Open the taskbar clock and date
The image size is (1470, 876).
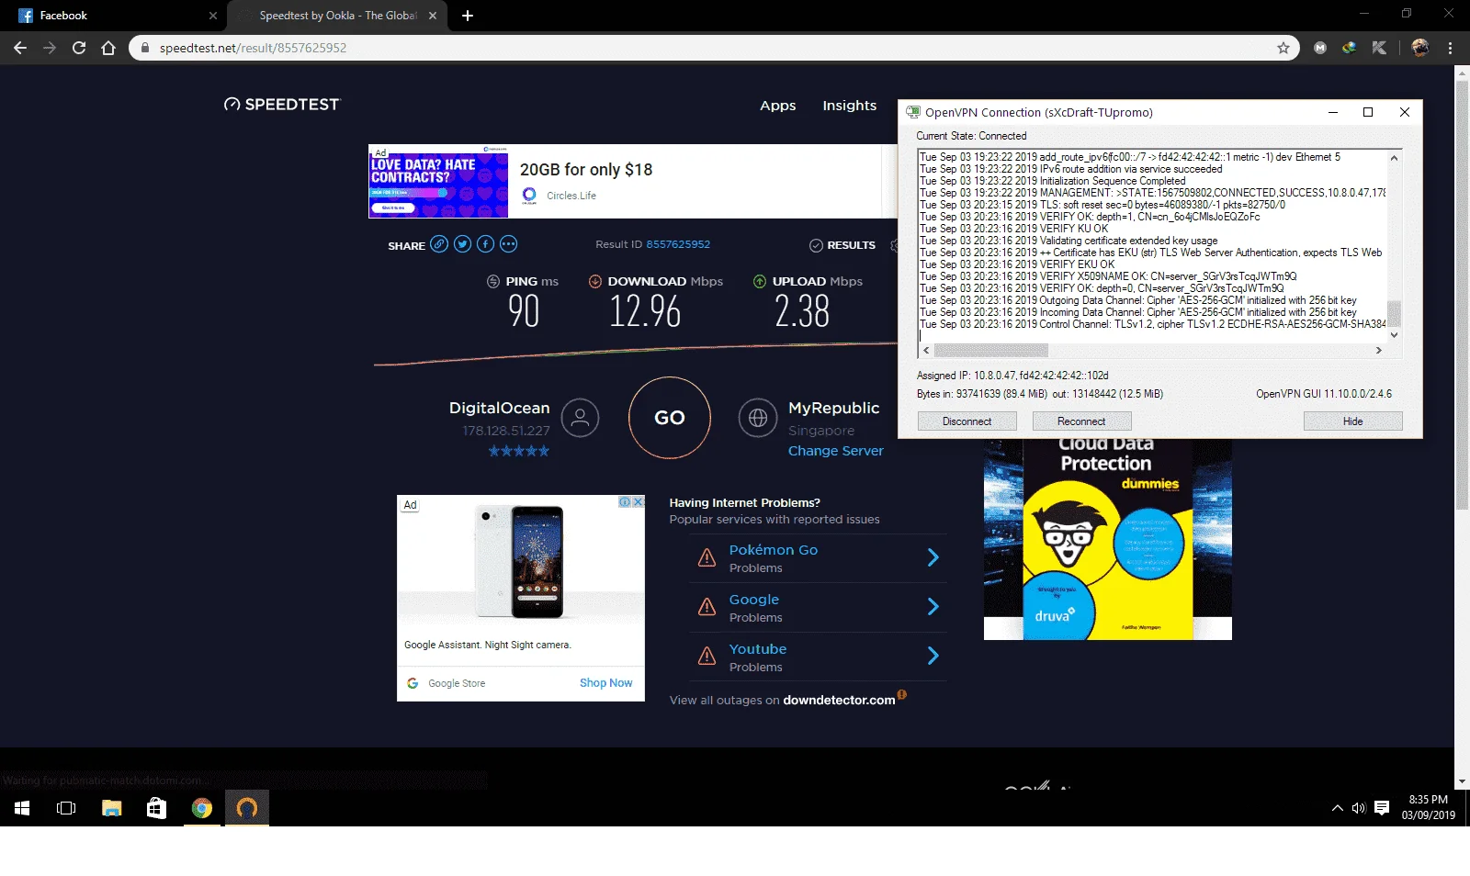tap(1428, 808)
